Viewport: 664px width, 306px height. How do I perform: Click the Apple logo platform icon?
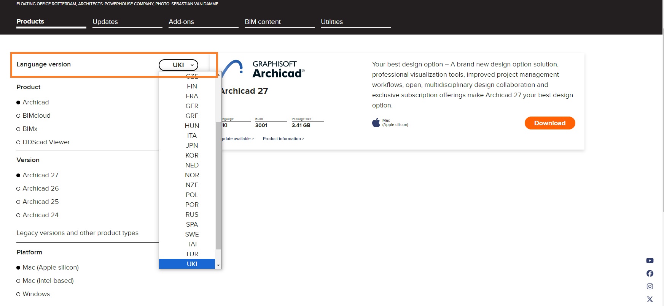[376, 122]
